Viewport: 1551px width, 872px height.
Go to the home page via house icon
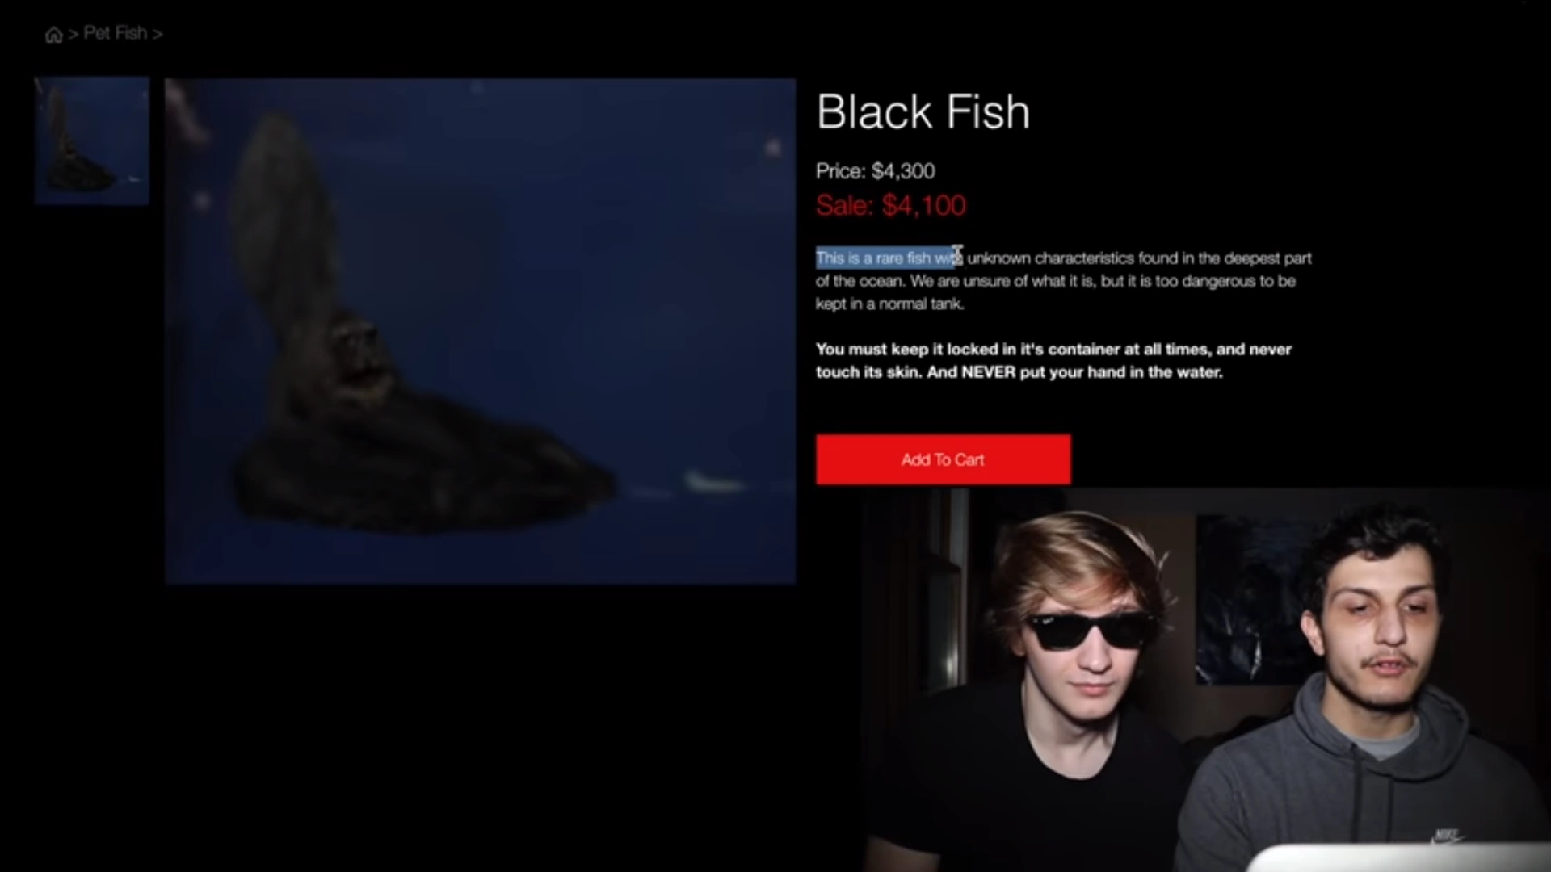[x=54, y=34]
